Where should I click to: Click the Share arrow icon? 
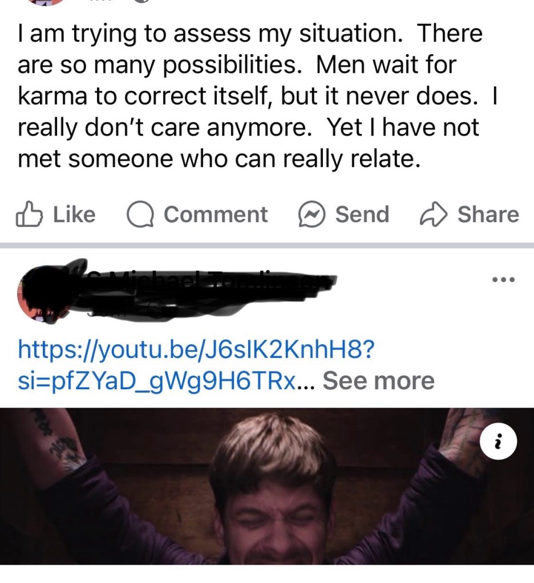point(433,214)
